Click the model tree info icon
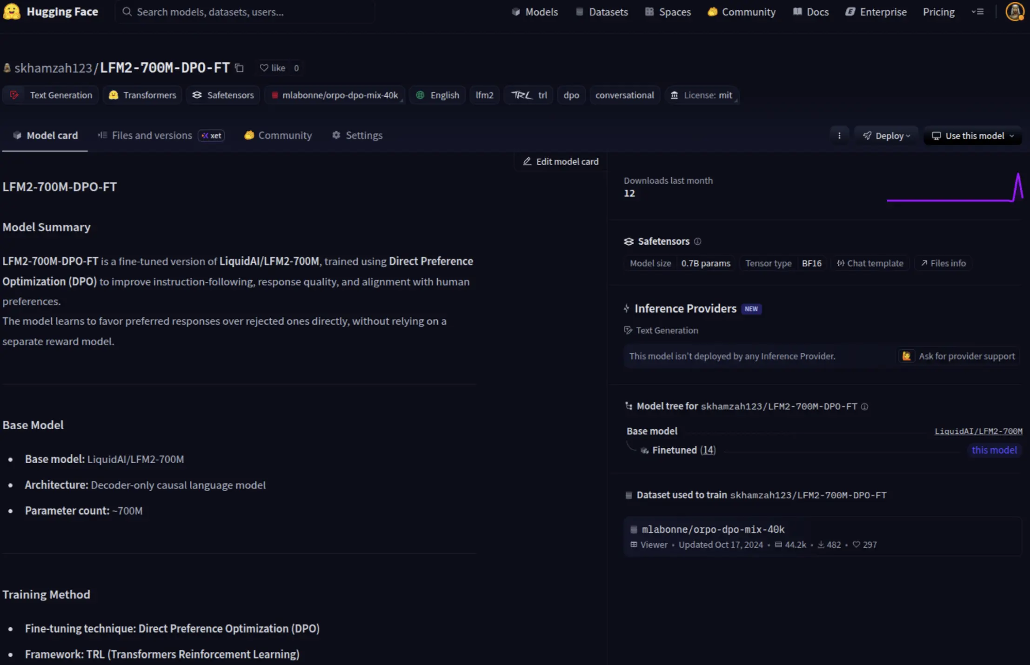 coord(864,406)
